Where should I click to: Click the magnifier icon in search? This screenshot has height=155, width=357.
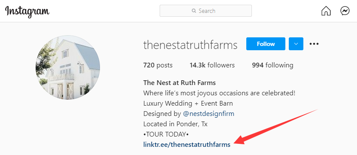[x=194, y=11]
